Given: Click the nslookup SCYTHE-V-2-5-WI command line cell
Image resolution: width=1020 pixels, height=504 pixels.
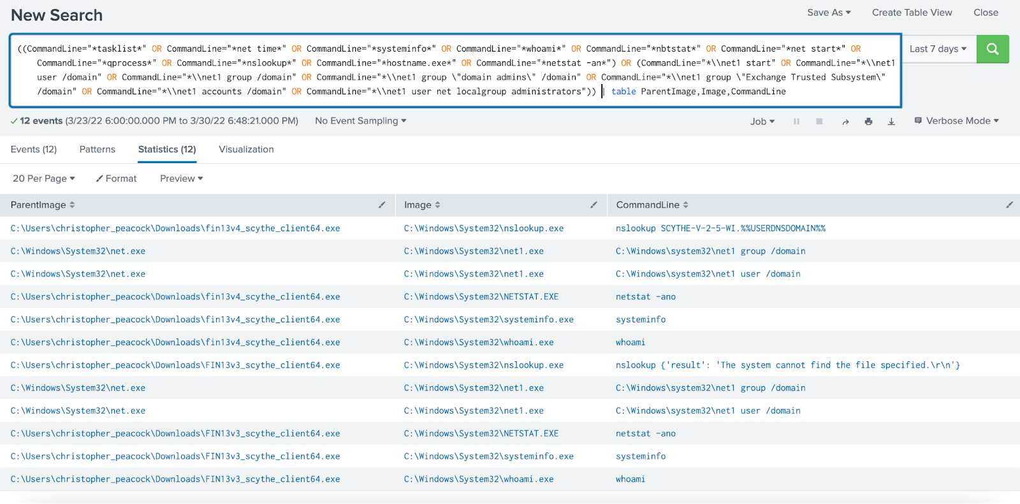Looking at the screenshot, I should pos(720,228).
